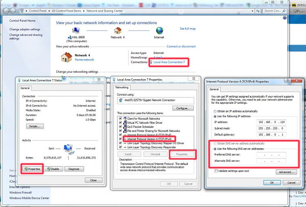Click the HAL-9000 computer icon
Image resolution: width=306 pixels, height=207 pixels.
(76, 31)
